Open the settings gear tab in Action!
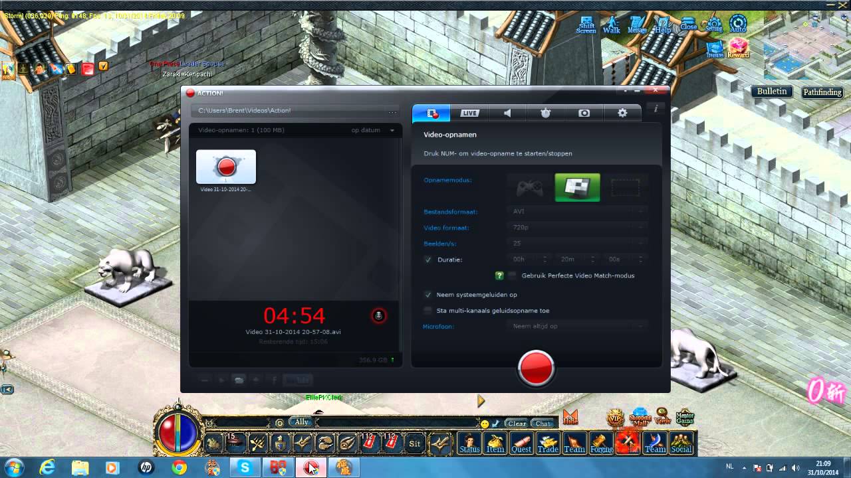Viewport: 851px width, 478px height. coord(622,113)
